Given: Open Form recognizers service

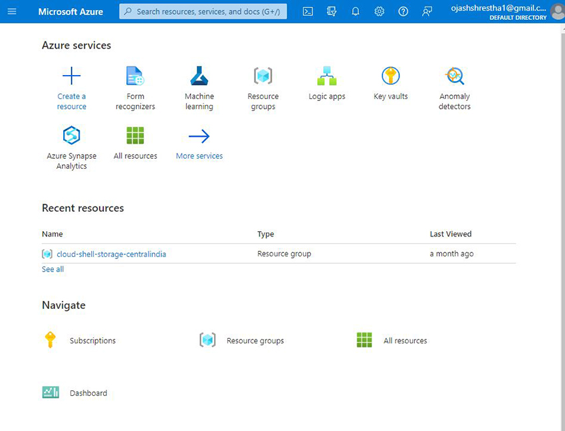Looking at the screenshot, I should (135, 76).
